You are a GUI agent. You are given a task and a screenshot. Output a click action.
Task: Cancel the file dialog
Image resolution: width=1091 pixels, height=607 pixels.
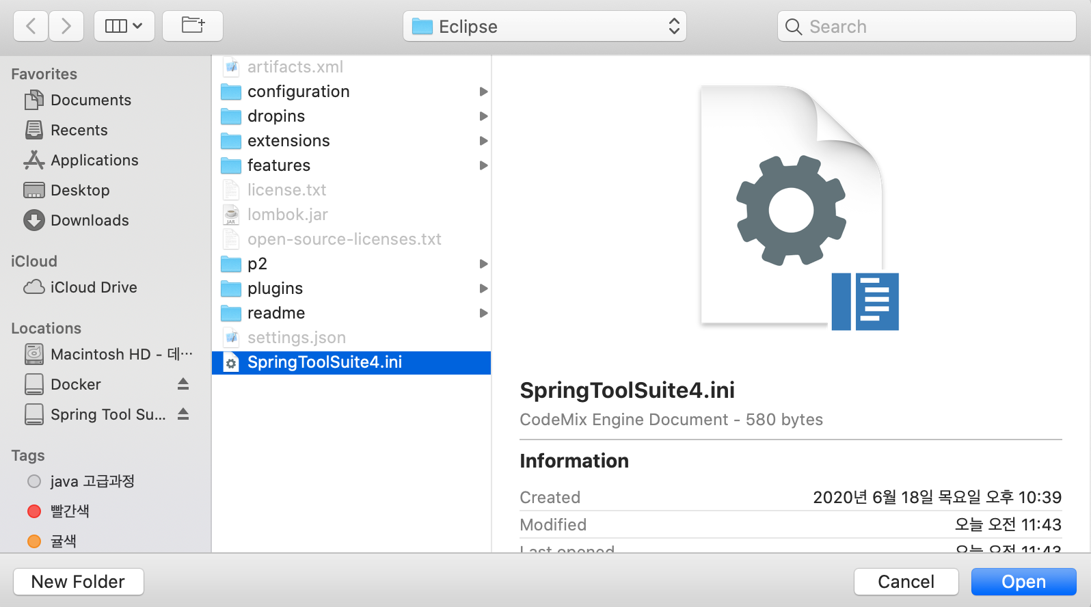906,582
